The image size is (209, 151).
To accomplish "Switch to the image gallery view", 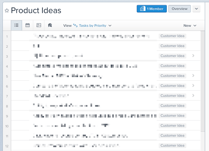I will tap(39, 26).
